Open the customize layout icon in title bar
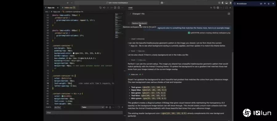This screenshot has height=121, width=277. click(x=219, y=3)
